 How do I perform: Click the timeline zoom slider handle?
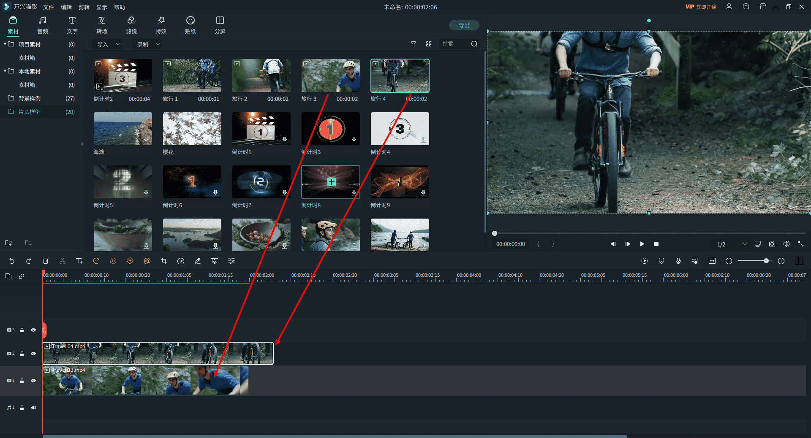766,261
